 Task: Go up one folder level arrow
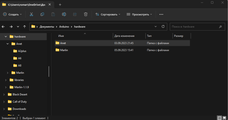click(x=24, y=26)
